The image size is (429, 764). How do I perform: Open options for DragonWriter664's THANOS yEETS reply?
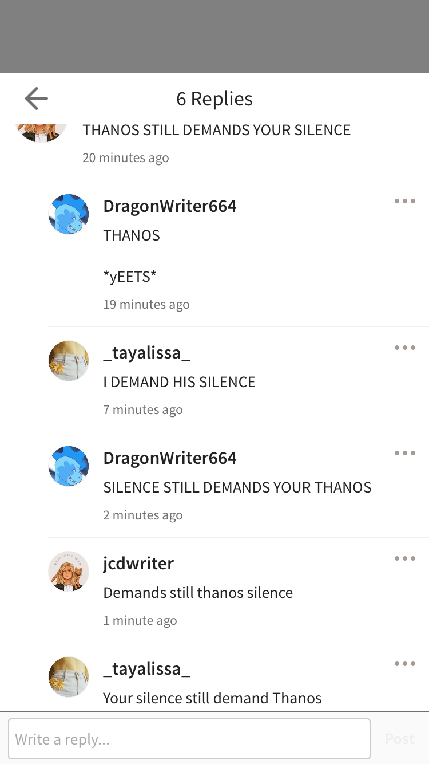tap(404, 201)
